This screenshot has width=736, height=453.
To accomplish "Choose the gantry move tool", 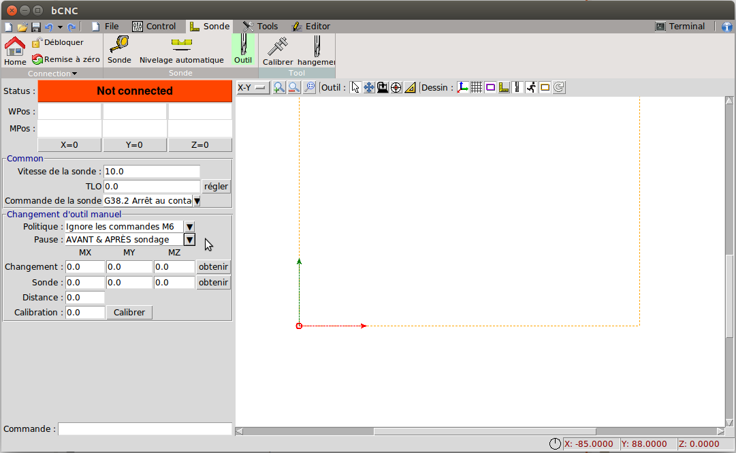I will pos(383,87).
